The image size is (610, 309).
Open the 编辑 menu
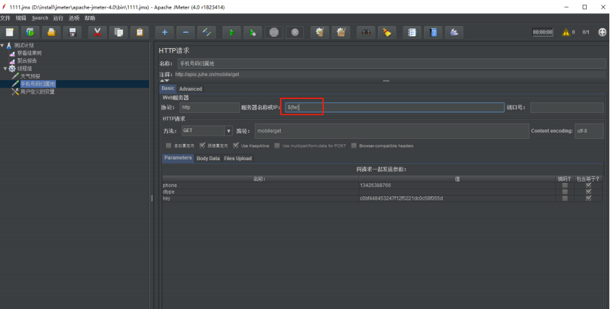pos(21,18)
